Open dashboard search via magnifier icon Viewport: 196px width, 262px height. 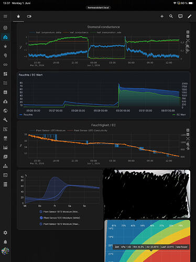pyautogui.click(x=171, y=16)
